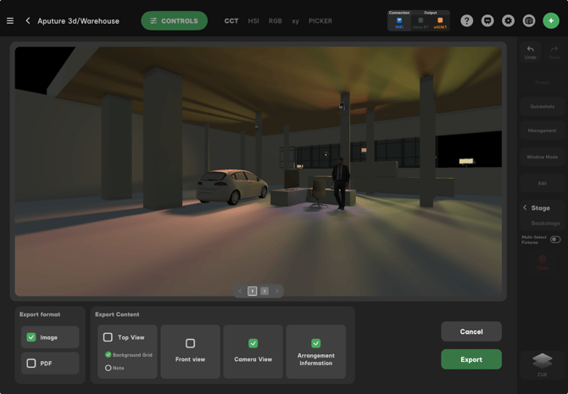Click the Cancel button
The height and width of the screenshot is (394, 568).
471,331
